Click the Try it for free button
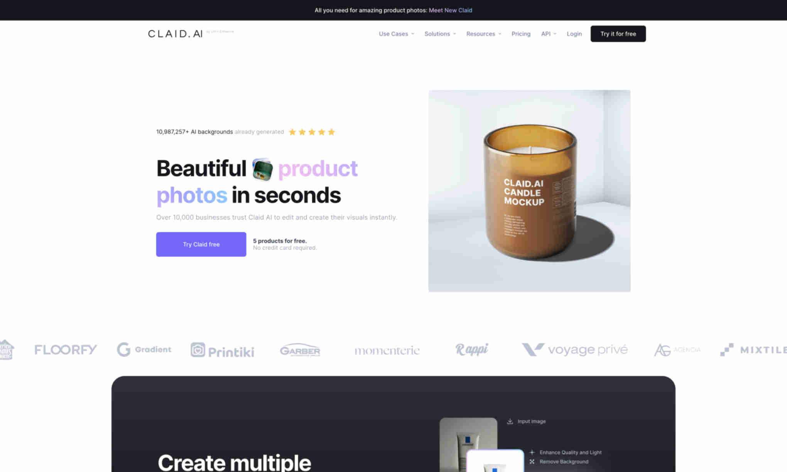This screenshot has width=787, height=472. tap(618, 33)
